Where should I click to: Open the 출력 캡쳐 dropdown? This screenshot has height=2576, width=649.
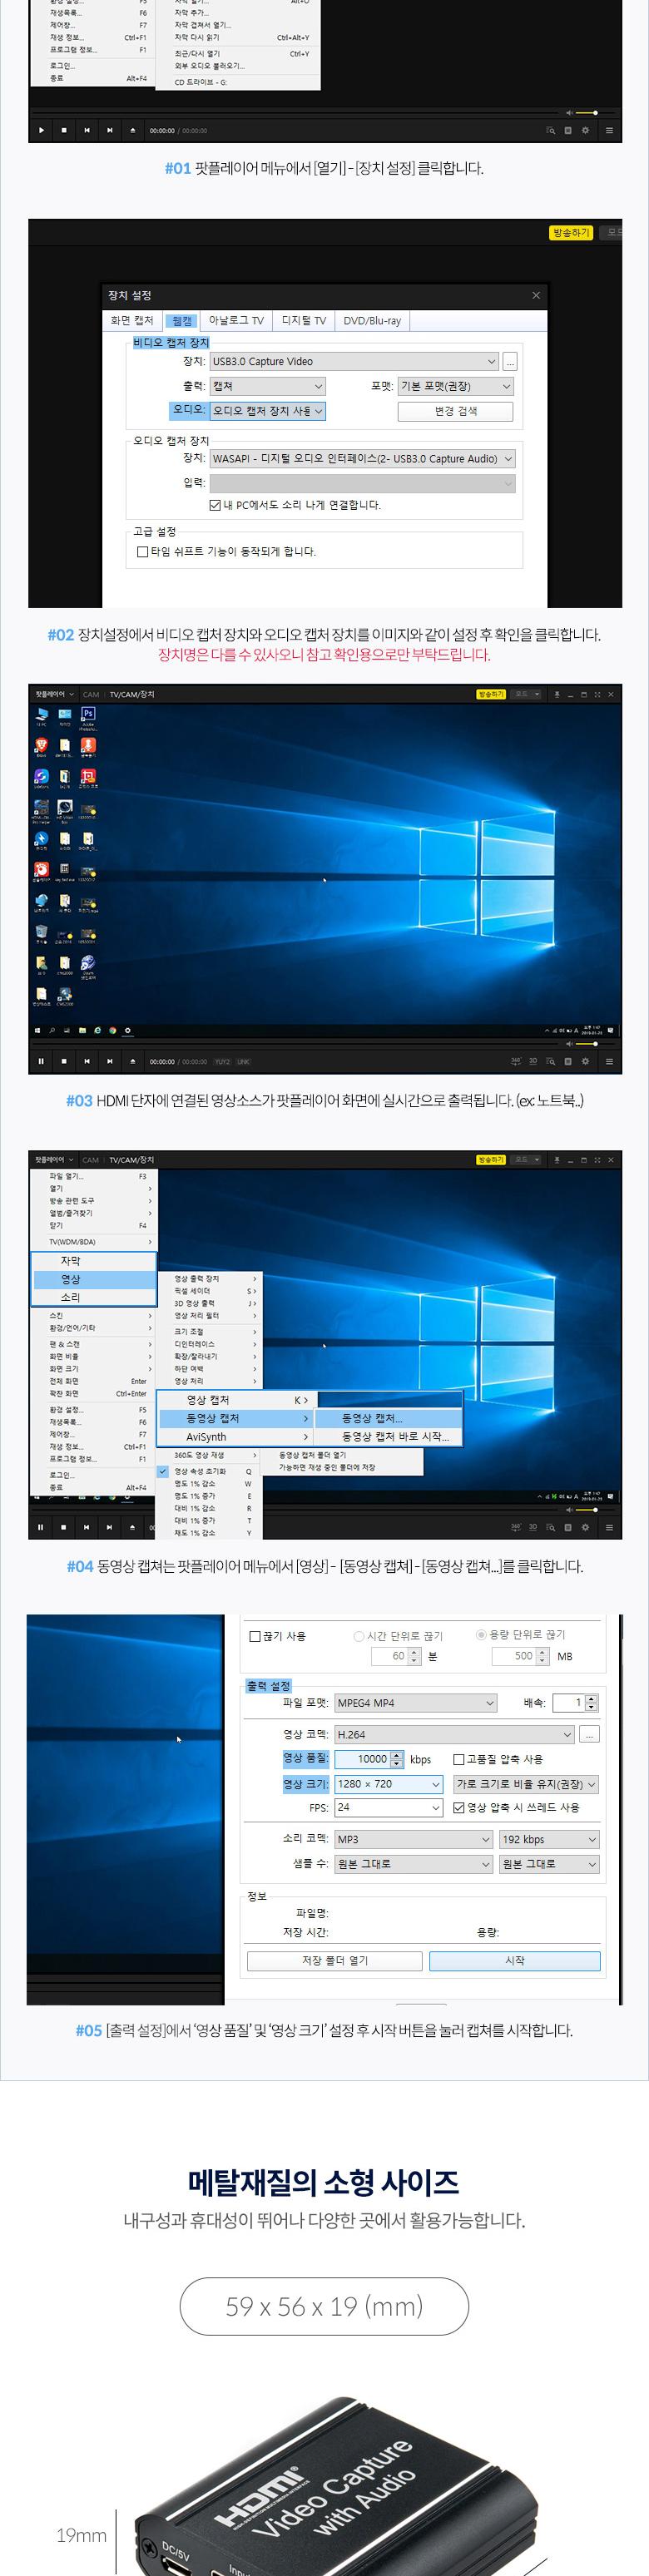click(267, 386)
